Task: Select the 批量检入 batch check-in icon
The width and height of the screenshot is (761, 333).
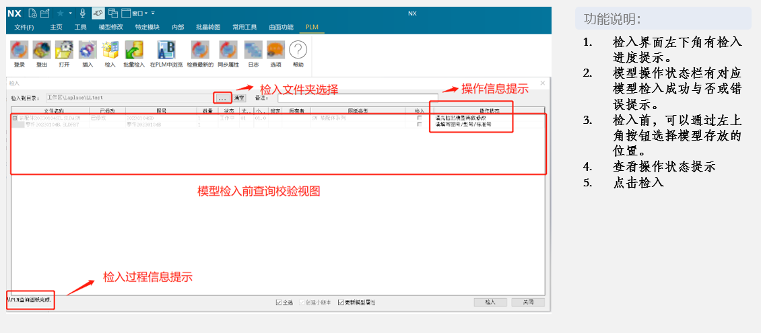Action: click(x=134, y=50)
